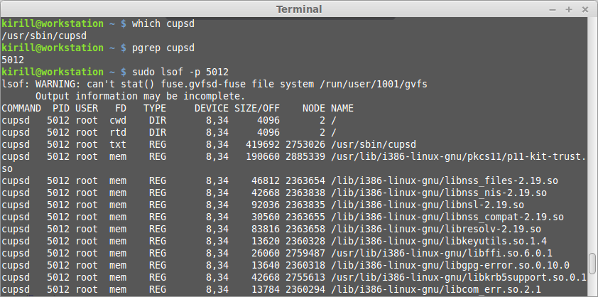Click the size value 26060

(x=266, y=254)
